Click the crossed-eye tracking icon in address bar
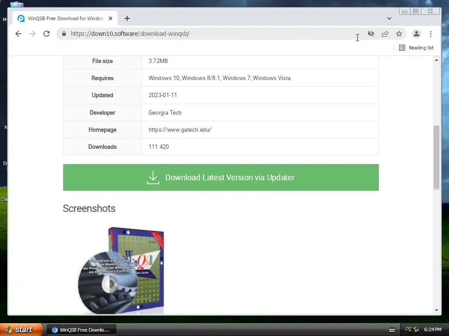The height and width of the screenshot is (336, 449). [371, 34]
